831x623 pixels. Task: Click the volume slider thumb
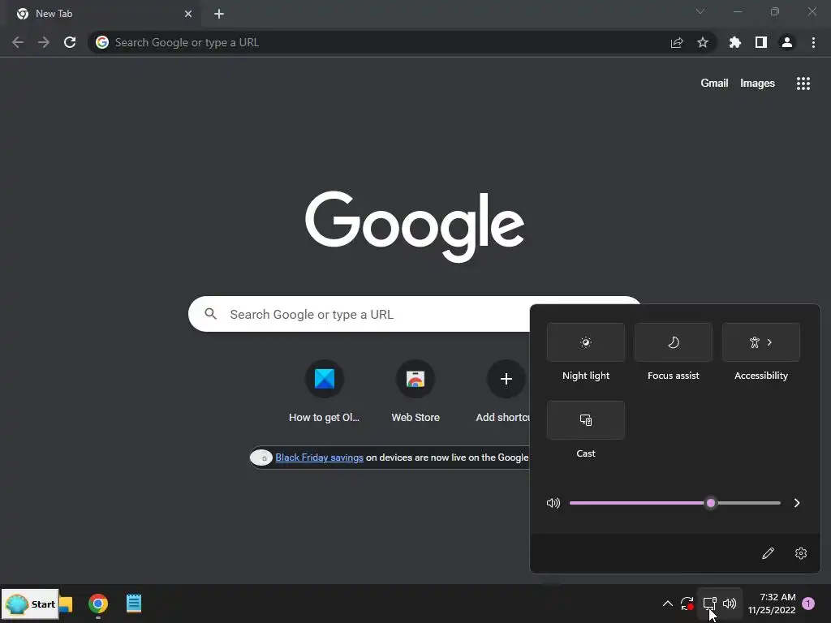click(711, 503)
